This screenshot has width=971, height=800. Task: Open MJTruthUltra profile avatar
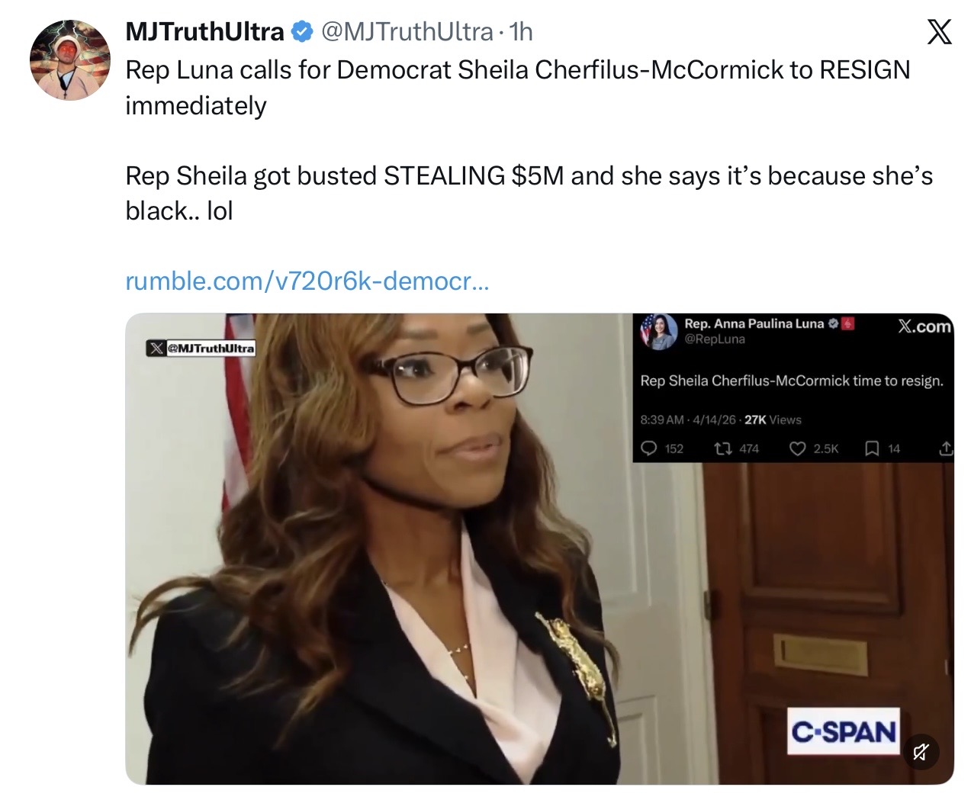pyautogui.click(x=69, y=60)
